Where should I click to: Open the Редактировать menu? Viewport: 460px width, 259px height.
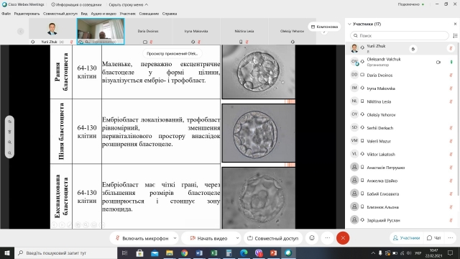[x=27, y=14]
